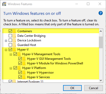Select the Hyper-V Hypervisor label

point(40,73)
